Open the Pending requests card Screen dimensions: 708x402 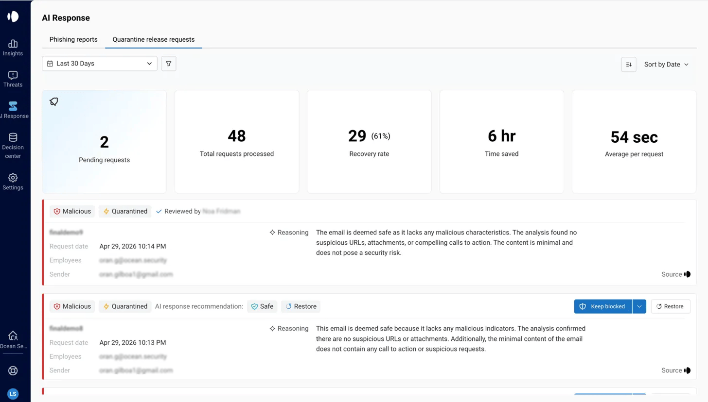105,142
